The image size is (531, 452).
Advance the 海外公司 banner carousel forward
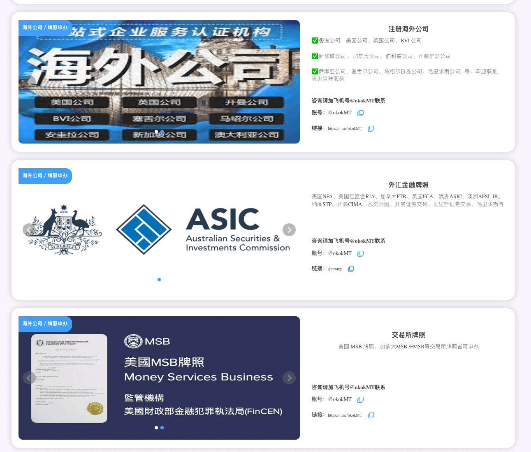click(289, 82)
